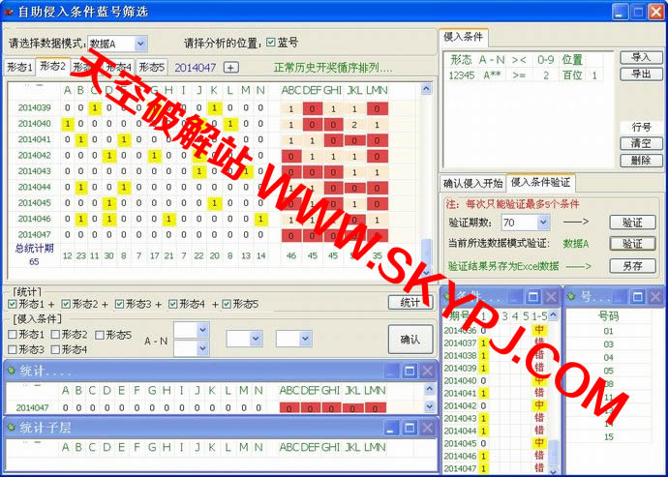Image resolution: width=668 pixels, height=477 pixels.
Task: Minimize the 统计子层 sub-window
Action: pyautogui.click(x=392, y=427)
